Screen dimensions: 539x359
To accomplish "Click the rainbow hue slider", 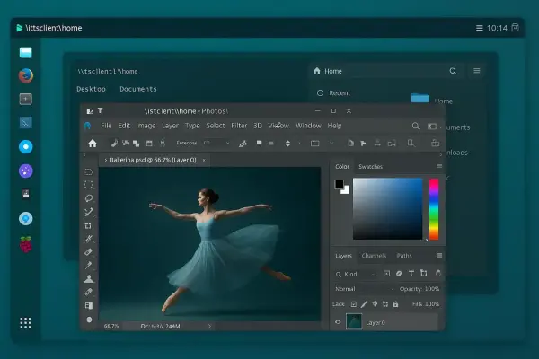I will [434, 209].
